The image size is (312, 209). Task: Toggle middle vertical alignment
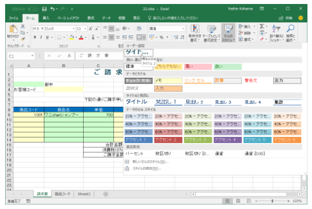pos(111,29)
